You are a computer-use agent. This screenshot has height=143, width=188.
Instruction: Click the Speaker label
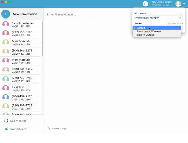click(x=138, y=23)
